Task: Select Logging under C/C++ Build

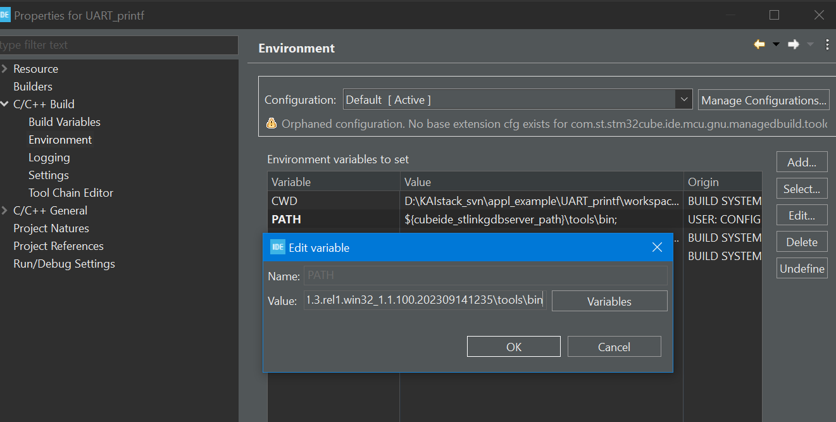Action: click(x=49, y=157)
